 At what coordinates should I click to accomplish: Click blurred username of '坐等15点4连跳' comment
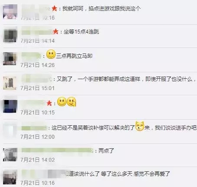coord(37,32)
